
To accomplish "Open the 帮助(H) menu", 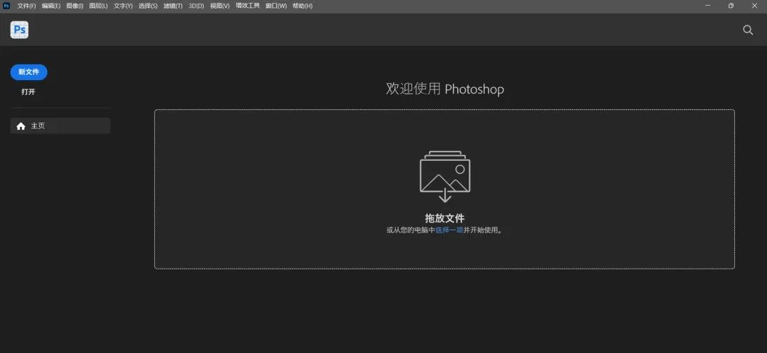I will [303, 6].
